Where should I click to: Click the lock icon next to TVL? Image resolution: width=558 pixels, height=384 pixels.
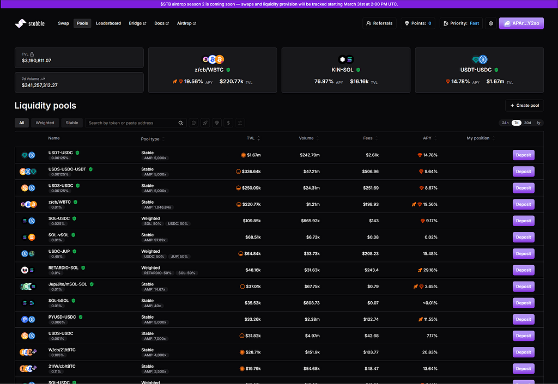[32, 54]
